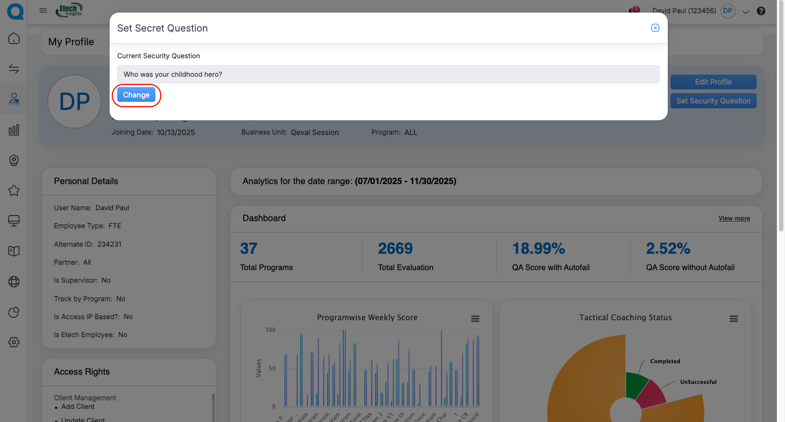Click the open book sidebar icon
785x422 pixels.
tap(14, 251)
